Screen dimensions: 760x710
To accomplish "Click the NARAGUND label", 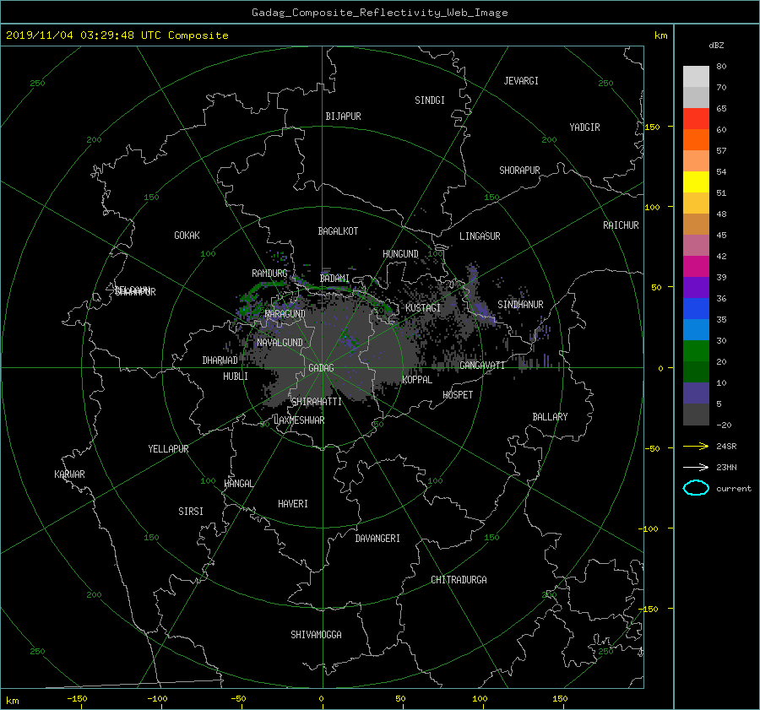I will point(285,314).
